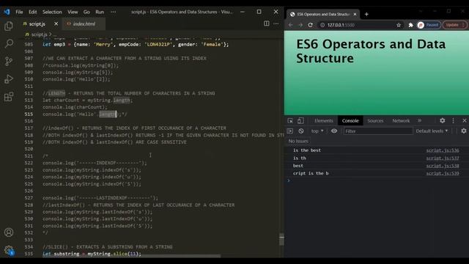Open the Selection menu
This screenshot has width=469, height=264.
tap(52, 12)
